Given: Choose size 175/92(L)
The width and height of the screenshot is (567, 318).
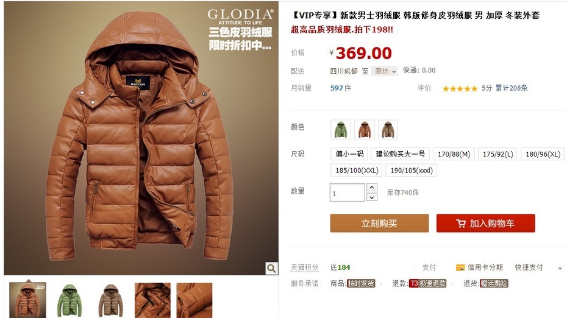Looking at the screenshot, I should 498,154.
